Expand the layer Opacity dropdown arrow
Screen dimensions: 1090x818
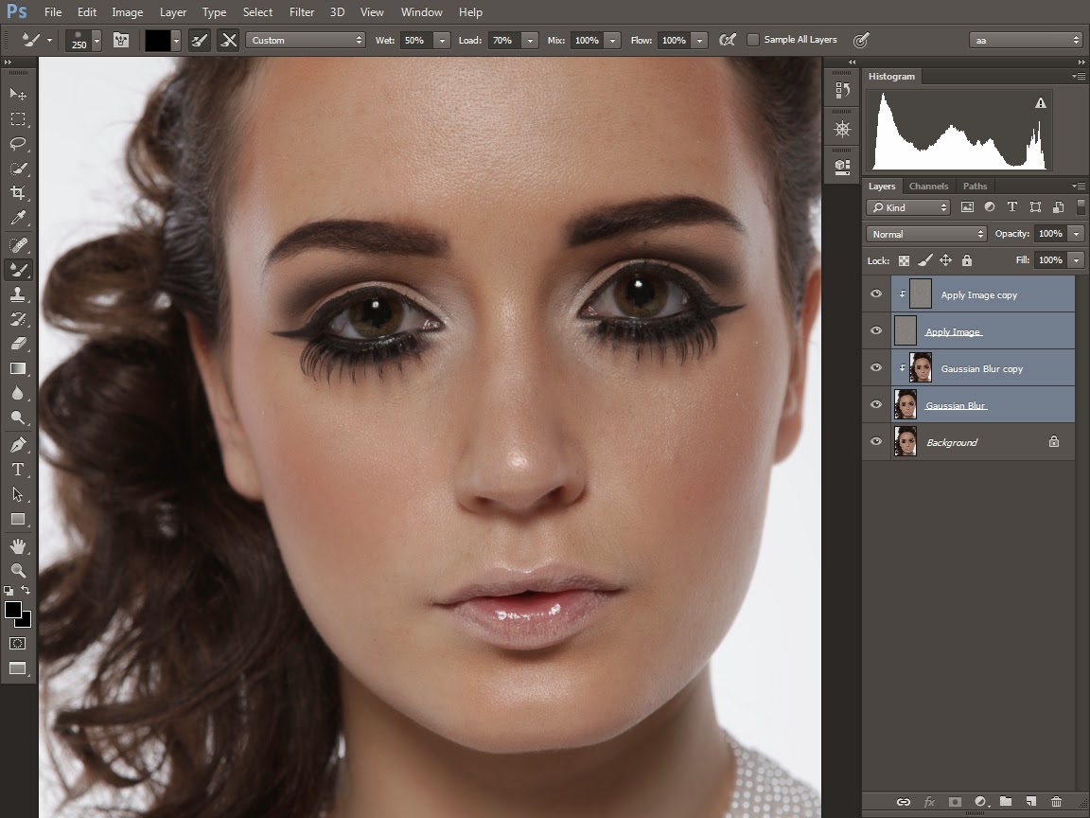(x=1076, y=234)
